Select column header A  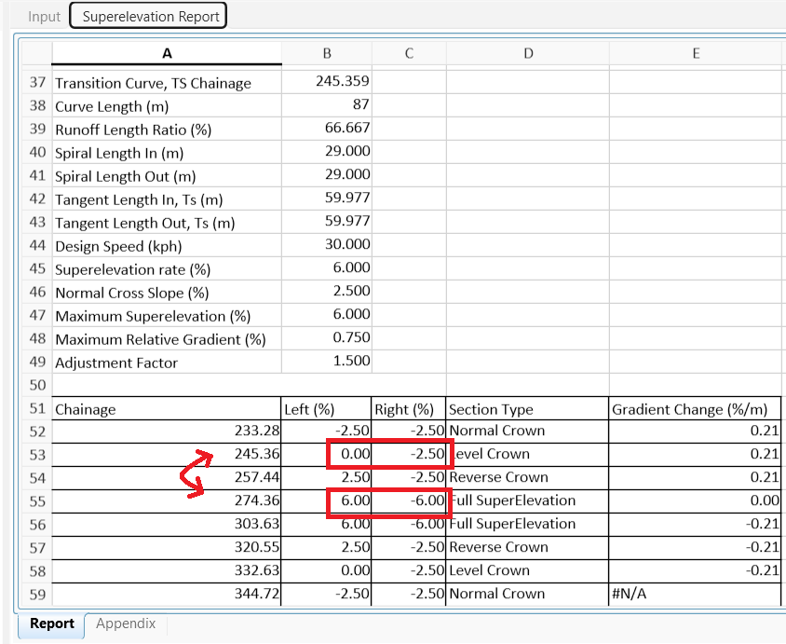[x=167, y=53]
